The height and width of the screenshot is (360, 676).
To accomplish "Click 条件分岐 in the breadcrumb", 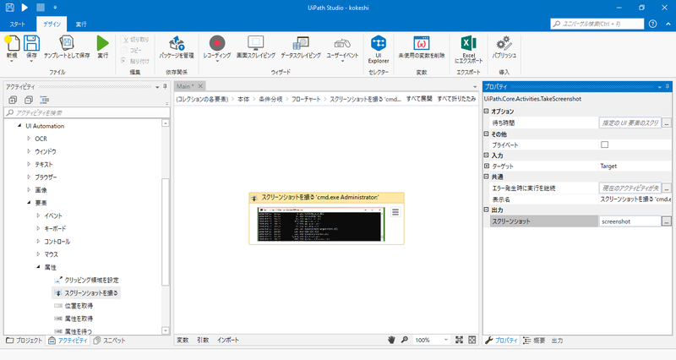I will [x=270, y=99].
